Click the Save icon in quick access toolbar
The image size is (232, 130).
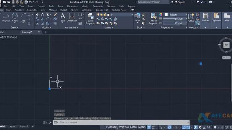tap(13, 2)
